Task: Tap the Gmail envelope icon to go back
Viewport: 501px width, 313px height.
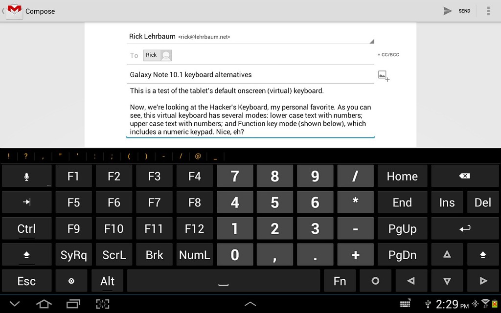Action: pos(15,11)
